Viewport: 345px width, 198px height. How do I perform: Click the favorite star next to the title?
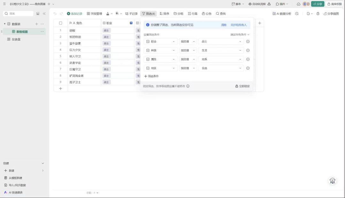49,4
